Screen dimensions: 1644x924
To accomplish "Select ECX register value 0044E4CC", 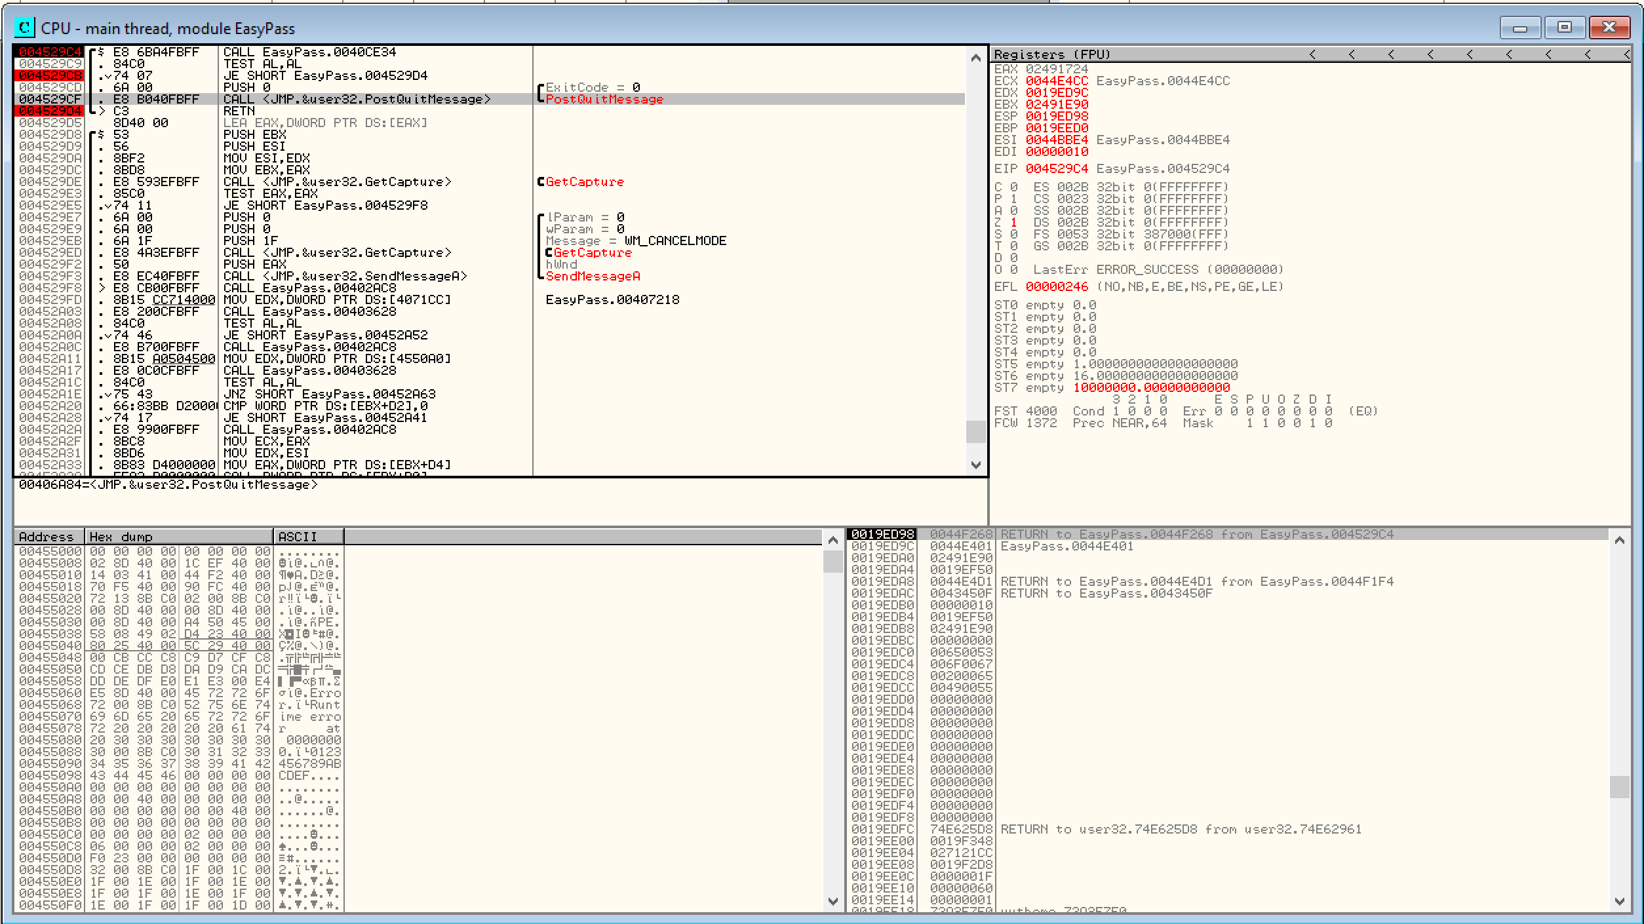I will click(1057, 81).
